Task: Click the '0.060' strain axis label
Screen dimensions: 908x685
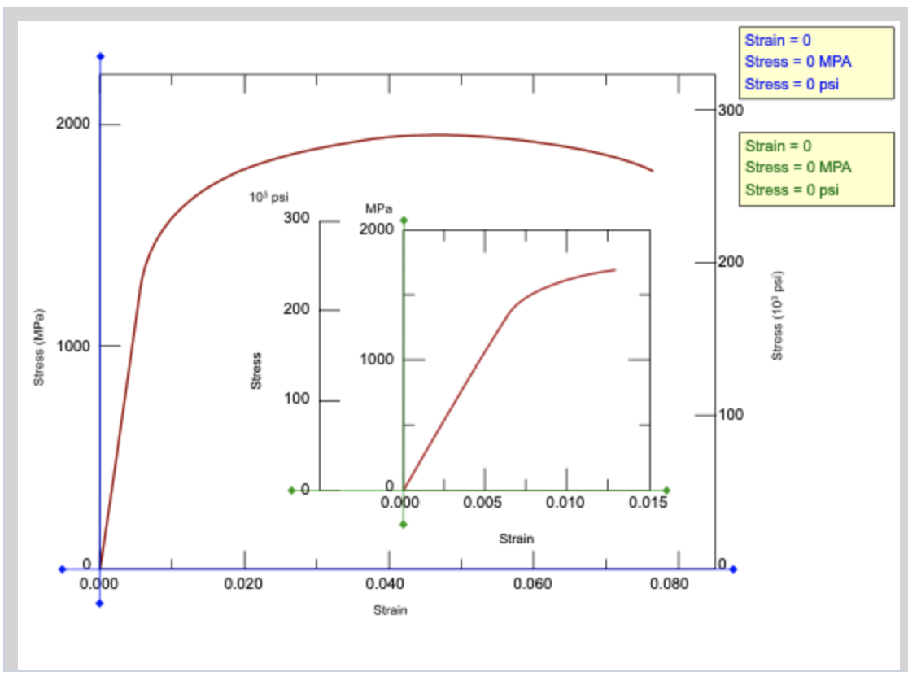Action: click(532, 583)
